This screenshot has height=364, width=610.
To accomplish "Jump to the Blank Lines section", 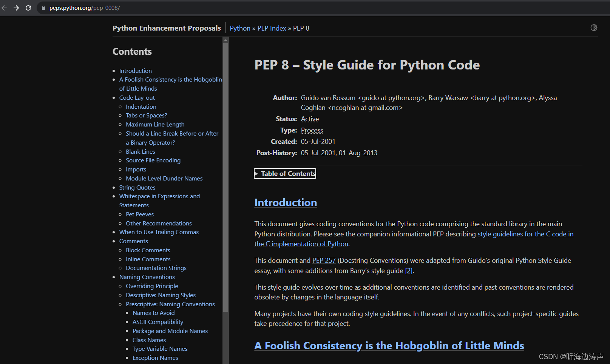I will (140, 152).
